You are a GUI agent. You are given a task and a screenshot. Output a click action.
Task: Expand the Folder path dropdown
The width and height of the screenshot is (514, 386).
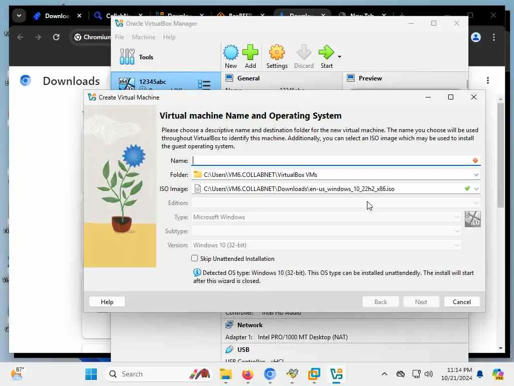476,175
